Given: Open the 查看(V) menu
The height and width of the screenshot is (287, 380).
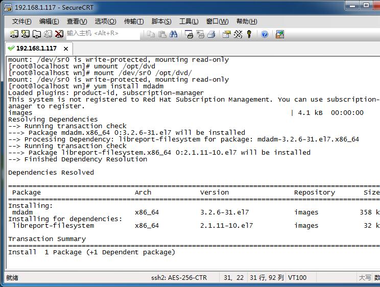Looking at the screenshot, I should click(77, 21).
